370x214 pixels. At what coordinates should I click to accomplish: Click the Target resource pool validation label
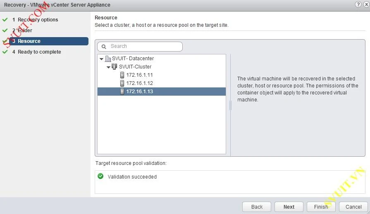click(131, 163)
